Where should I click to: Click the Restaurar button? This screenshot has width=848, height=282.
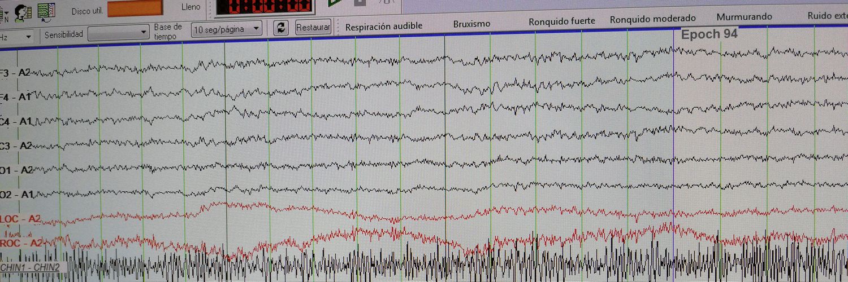click(313, 27)
